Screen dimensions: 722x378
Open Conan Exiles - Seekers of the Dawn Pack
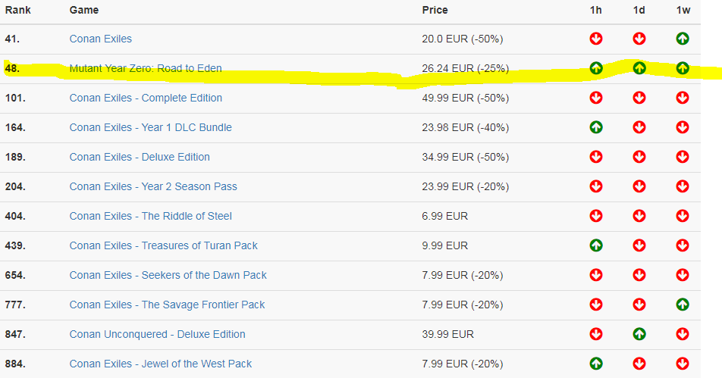pos(168,275)
